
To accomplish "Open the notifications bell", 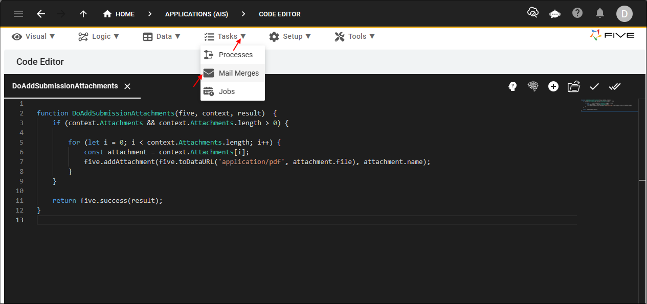I will (x=600, y=13).
